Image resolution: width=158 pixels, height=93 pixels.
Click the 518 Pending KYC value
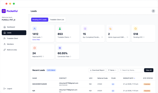[x=136, y=34]
